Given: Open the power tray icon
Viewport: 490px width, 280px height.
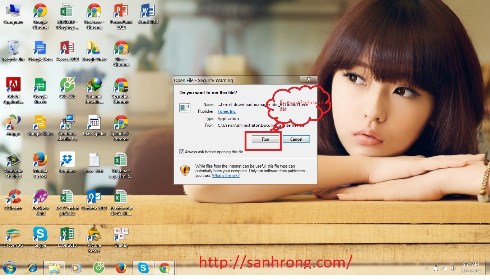Looking at the screenshot, I should (436, 268).
